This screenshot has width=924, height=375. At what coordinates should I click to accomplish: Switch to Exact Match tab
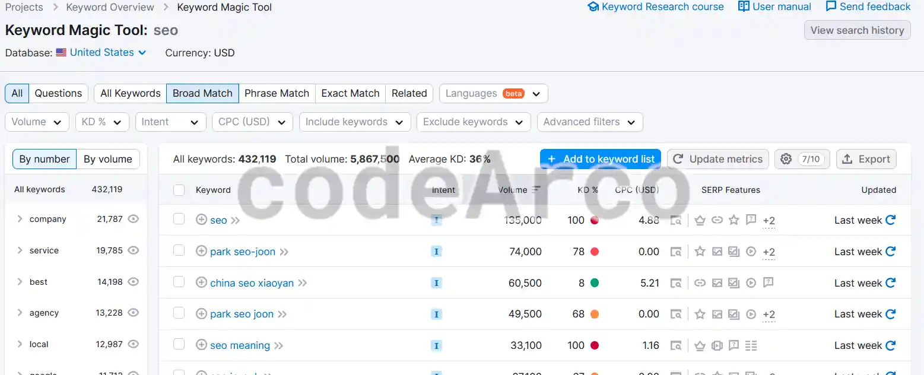tap(350, 93)
